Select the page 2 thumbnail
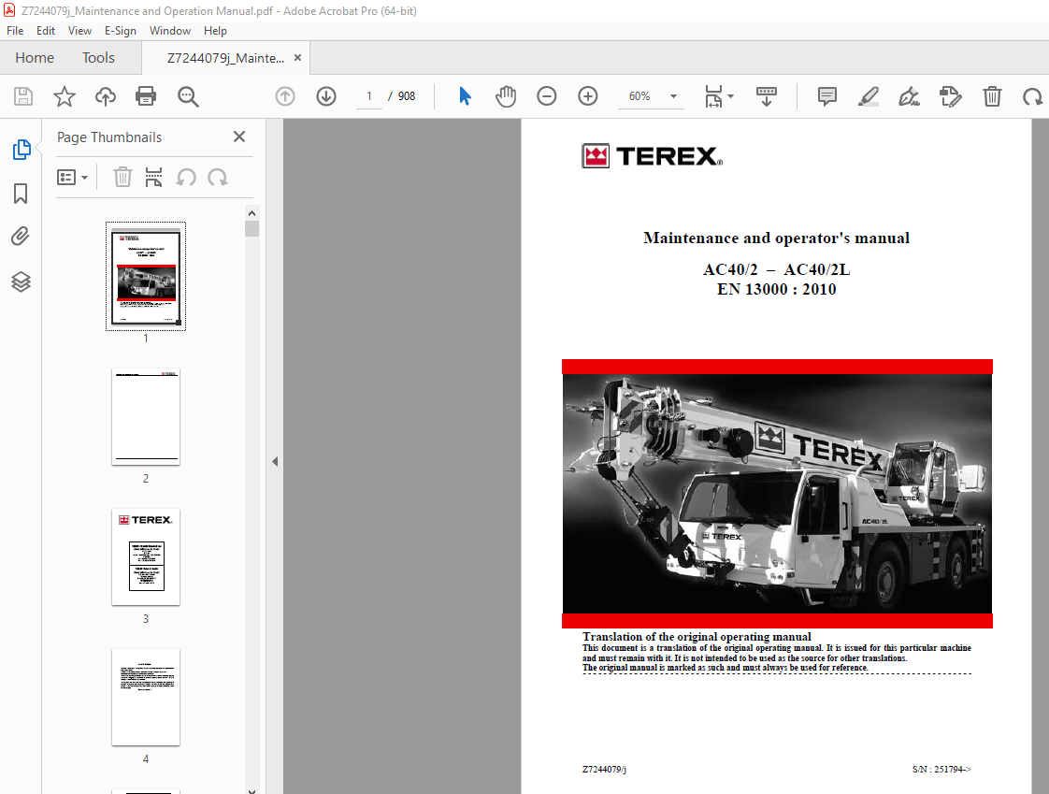Image resolution: width=1049 pixels, height=794 pixels. click(x=146, y=417)
